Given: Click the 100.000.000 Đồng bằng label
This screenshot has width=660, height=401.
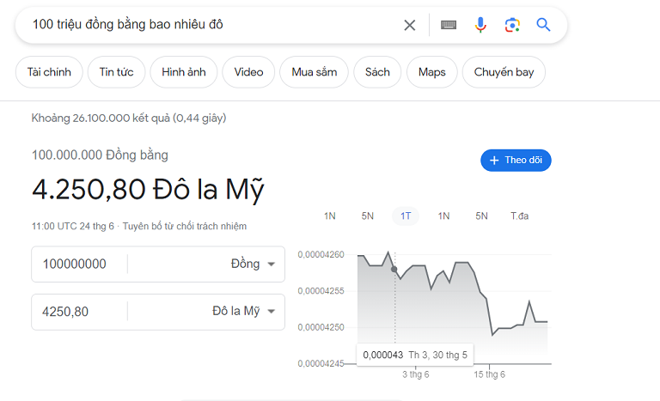Looking at the screenshot, I should tap(101, 155).
